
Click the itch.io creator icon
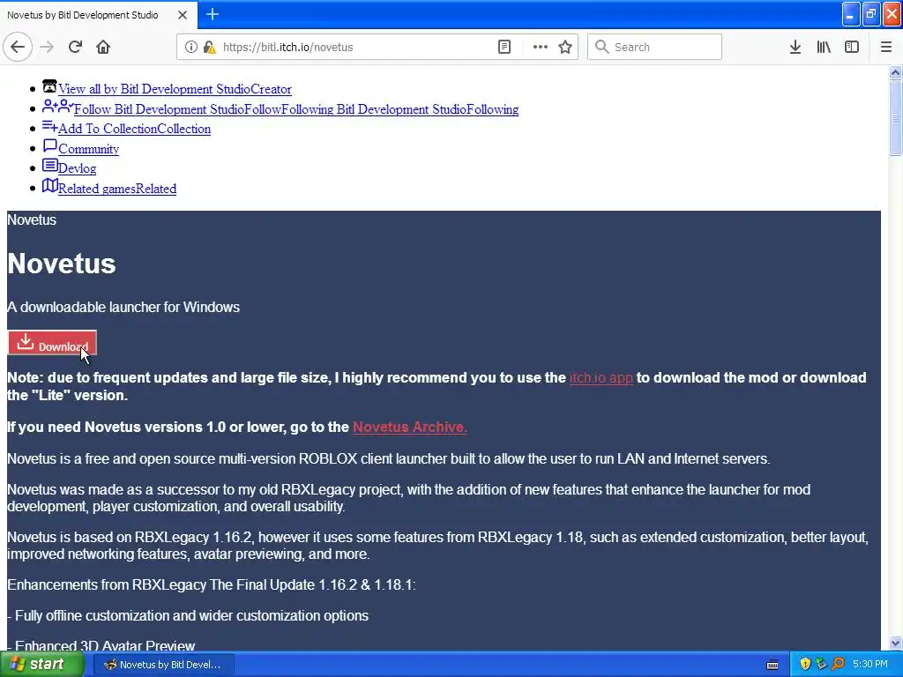(49, 86)
